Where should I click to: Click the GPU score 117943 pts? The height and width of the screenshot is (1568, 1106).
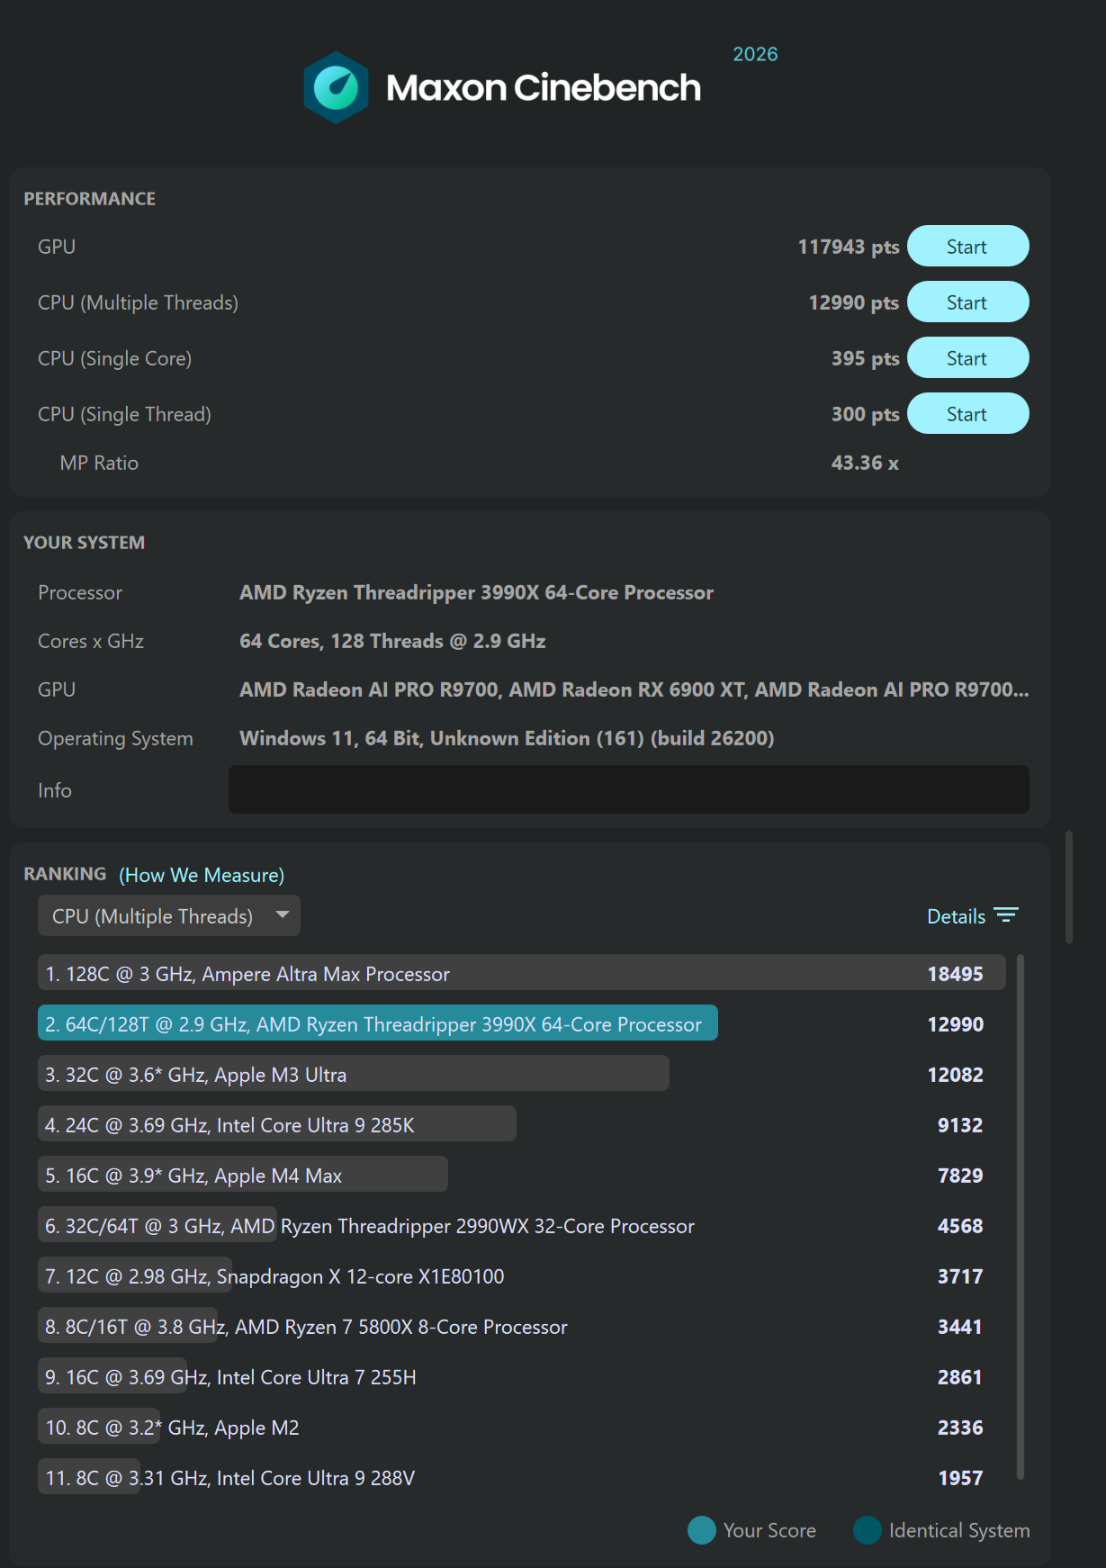[x=849, y=247]
